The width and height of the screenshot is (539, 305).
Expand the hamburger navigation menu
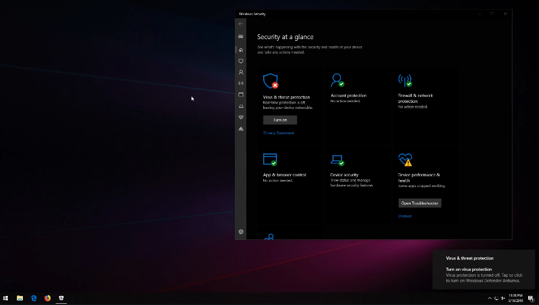(x=241, y=37)
